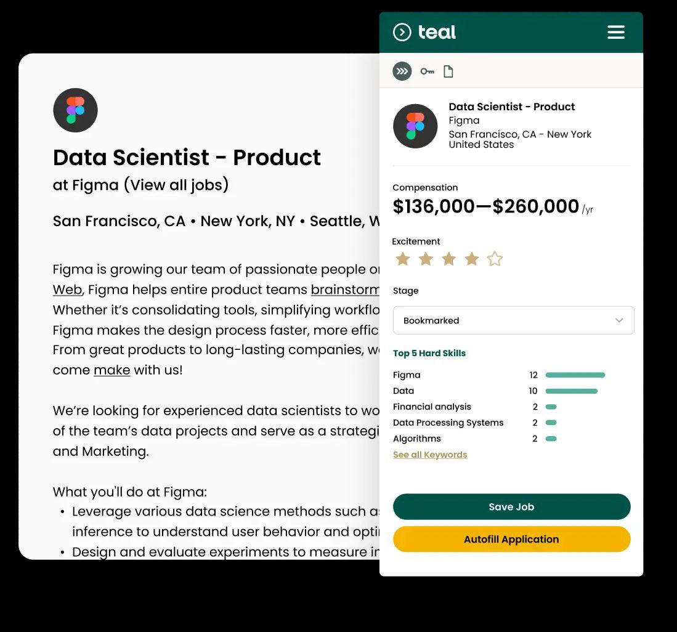The width and height of the screenshot is (677, 632).
Task: Open the Stage dropdown showing Bookmarked
Action: 514,320
